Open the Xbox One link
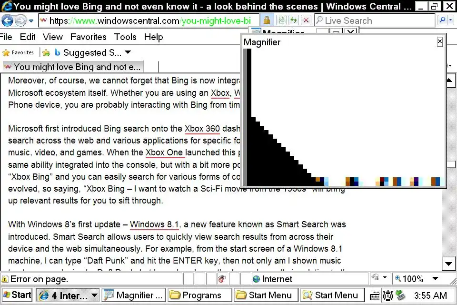Screen dimensions: 457x305 [x=164, y=152]
